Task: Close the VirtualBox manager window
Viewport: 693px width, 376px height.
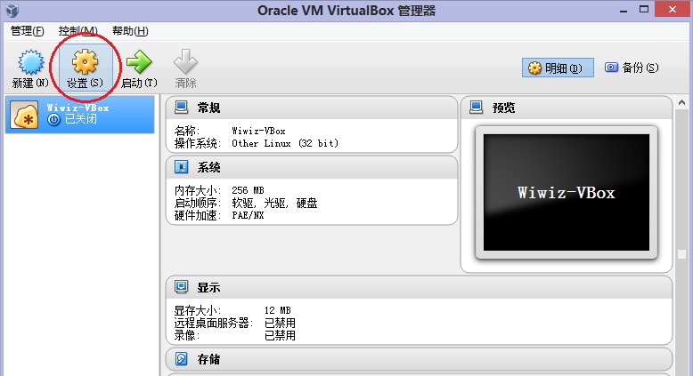Action: 673,9
